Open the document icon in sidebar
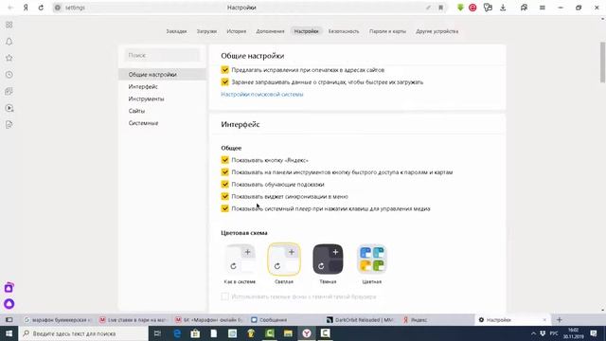606x341 pixels. 9,124
